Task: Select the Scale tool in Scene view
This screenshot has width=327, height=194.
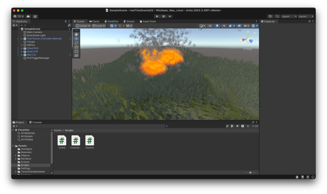Action: [x=76, y=47]
